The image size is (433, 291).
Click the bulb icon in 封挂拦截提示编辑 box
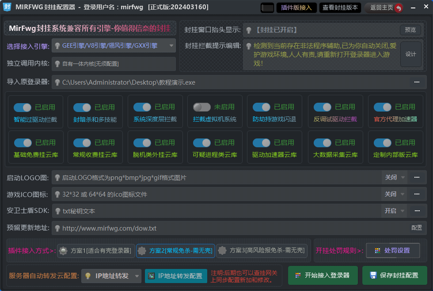coord(249,46)
